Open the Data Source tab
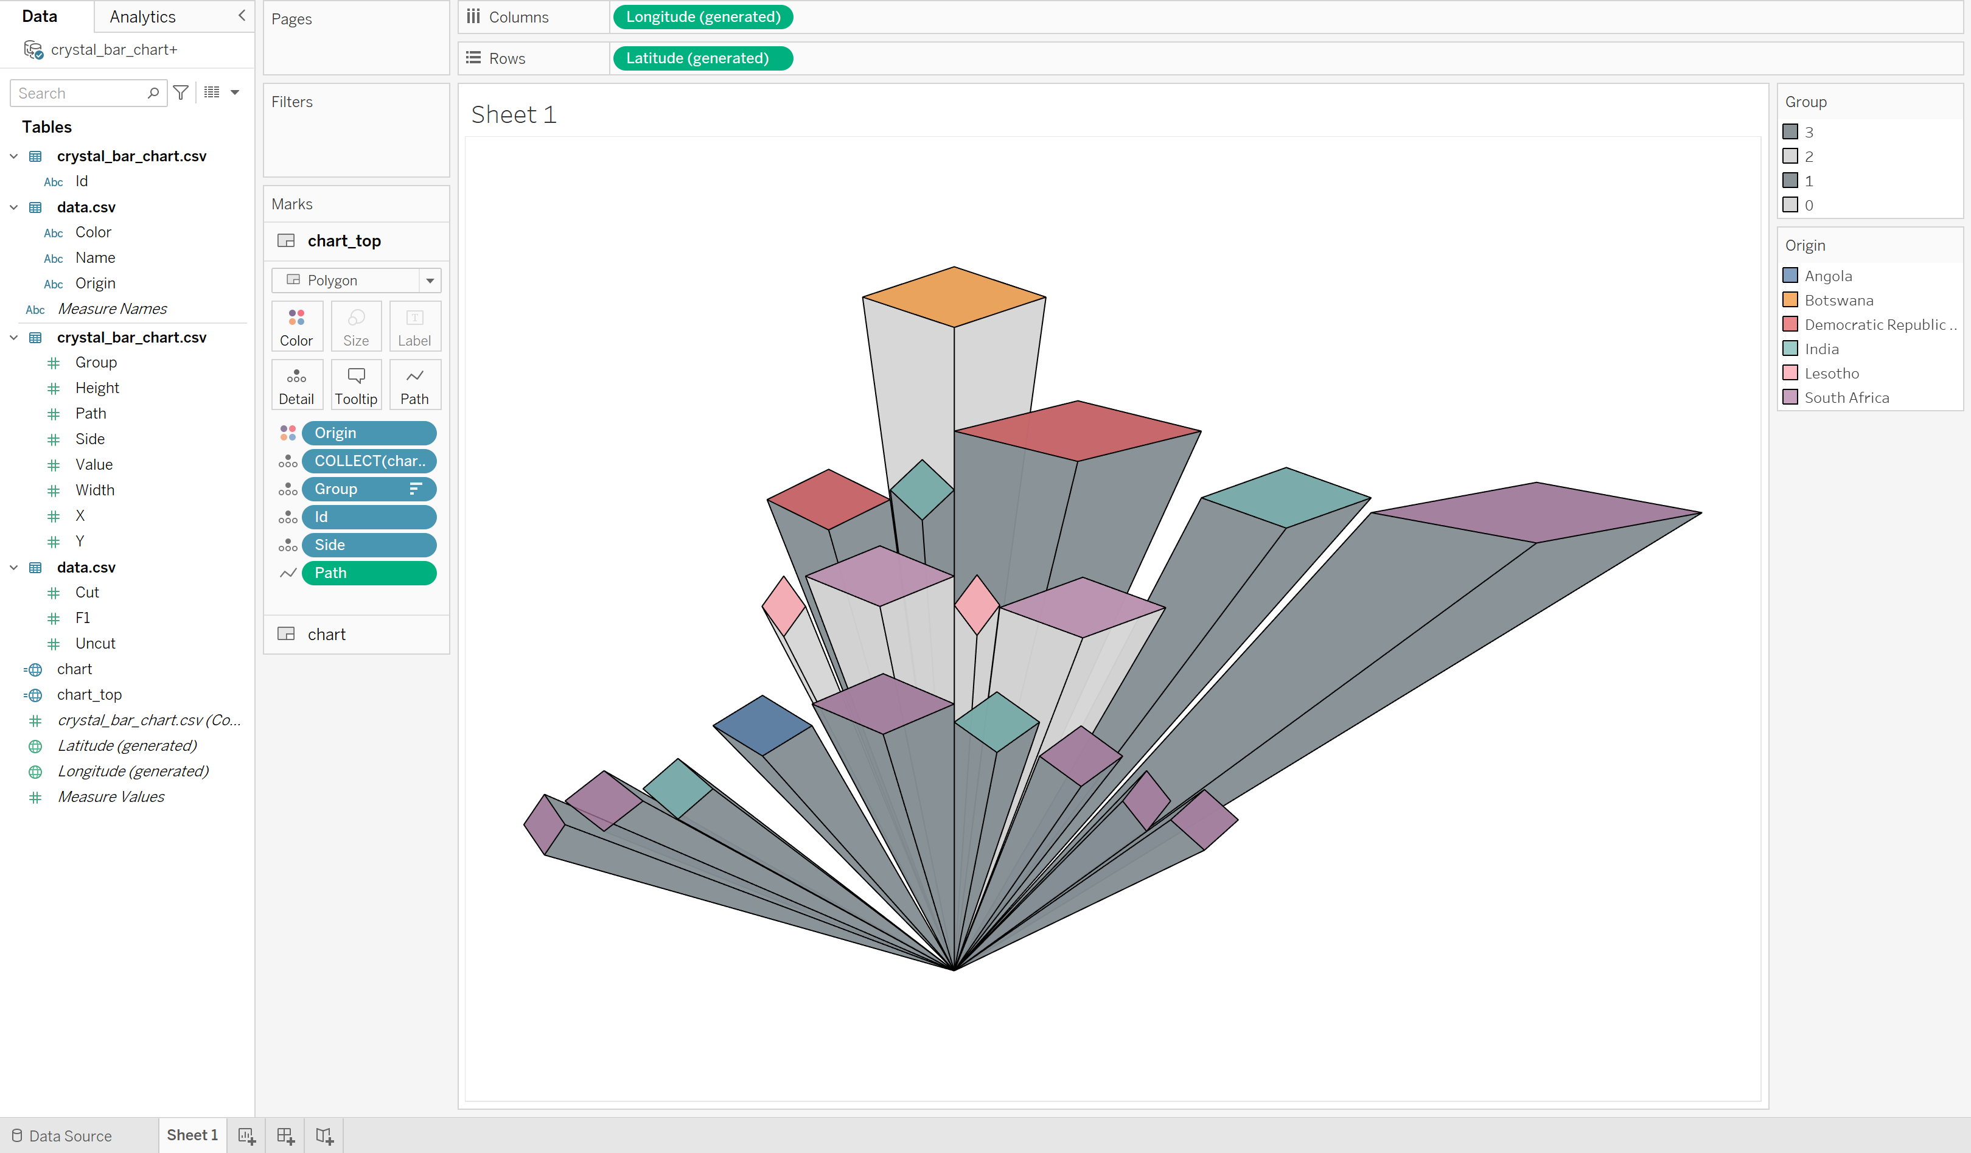Viewport: 1971px width, 1153px height. (x=61, y=1136)
